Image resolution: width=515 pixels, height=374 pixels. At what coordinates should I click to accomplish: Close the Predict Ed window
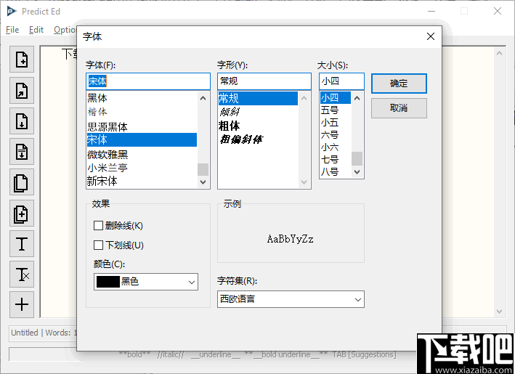(498, 11)
